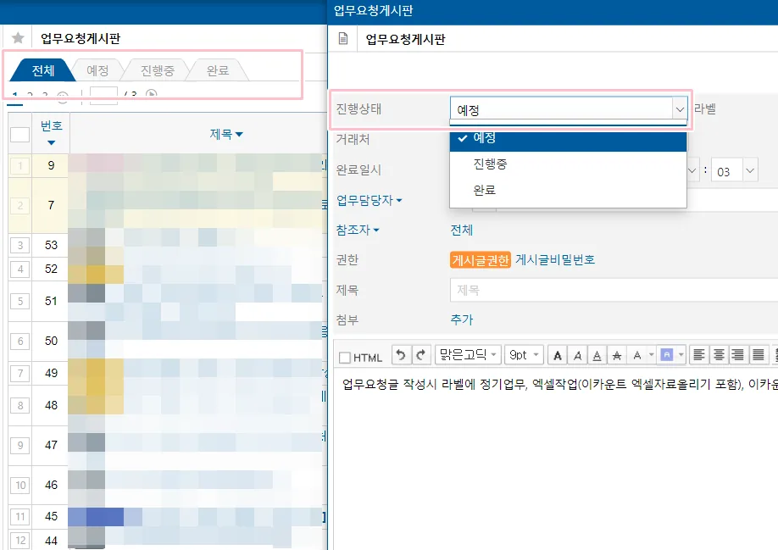The width and height of the screenshot is (778, 550).
Task: Open the 9pt font size dropdown
Action: pos(524,355)
